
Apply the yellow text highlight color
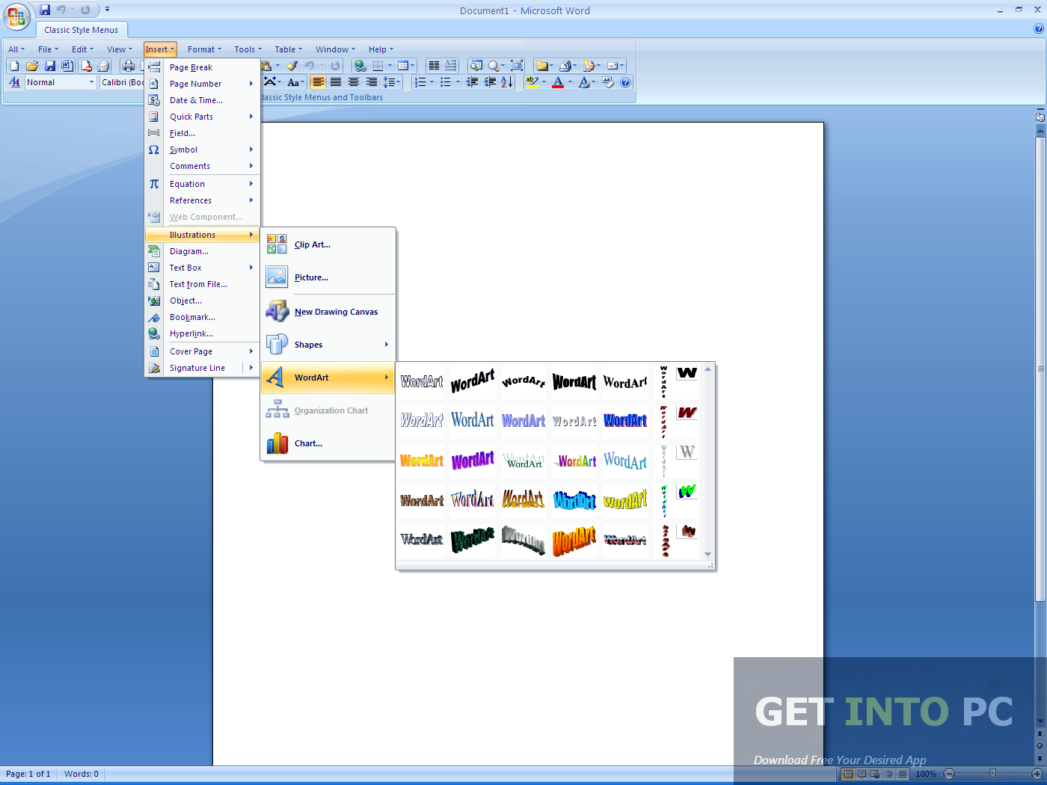pos(532,82)
